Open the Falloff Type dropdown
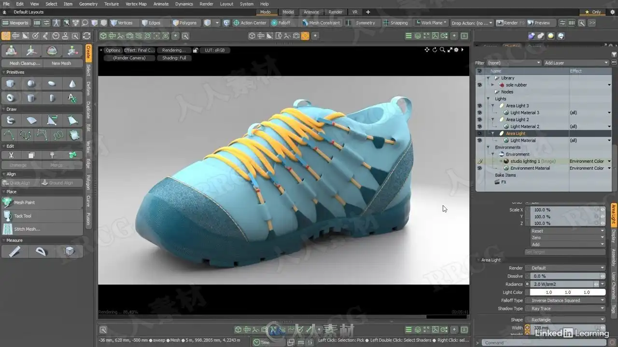This screenshot has width=618, height=347. 567,300
